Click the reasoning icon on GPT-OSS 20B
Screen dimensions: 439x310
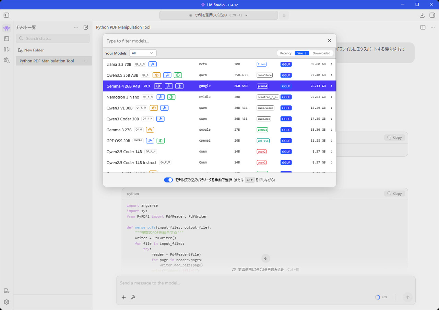161,141
